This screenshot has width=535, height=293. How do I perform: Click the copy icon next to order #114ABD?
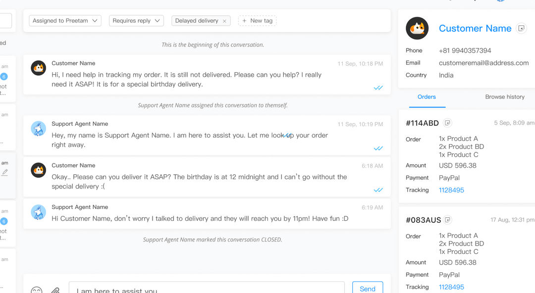[x=447, y=122]
